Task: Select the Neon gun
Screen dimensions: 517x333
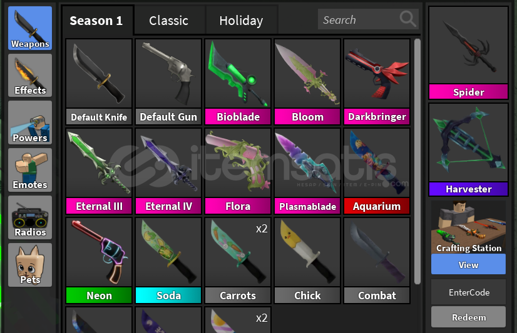Action: click(99, 261)
